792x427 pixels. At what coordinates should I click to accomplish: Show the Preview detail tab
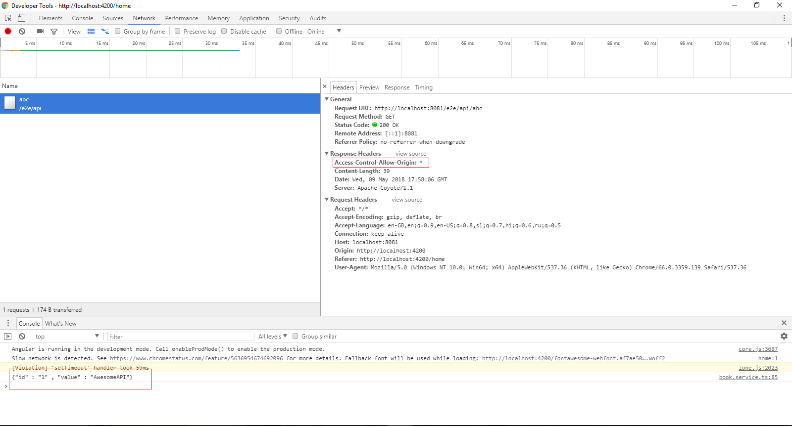pyautogui.click(x=369, y=87)
